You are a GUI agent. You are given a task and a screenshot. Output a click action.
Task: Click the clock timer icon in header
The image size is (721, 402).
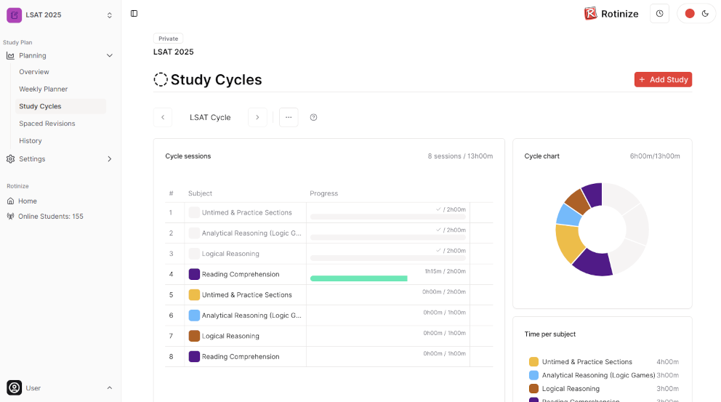click(659, 14)
